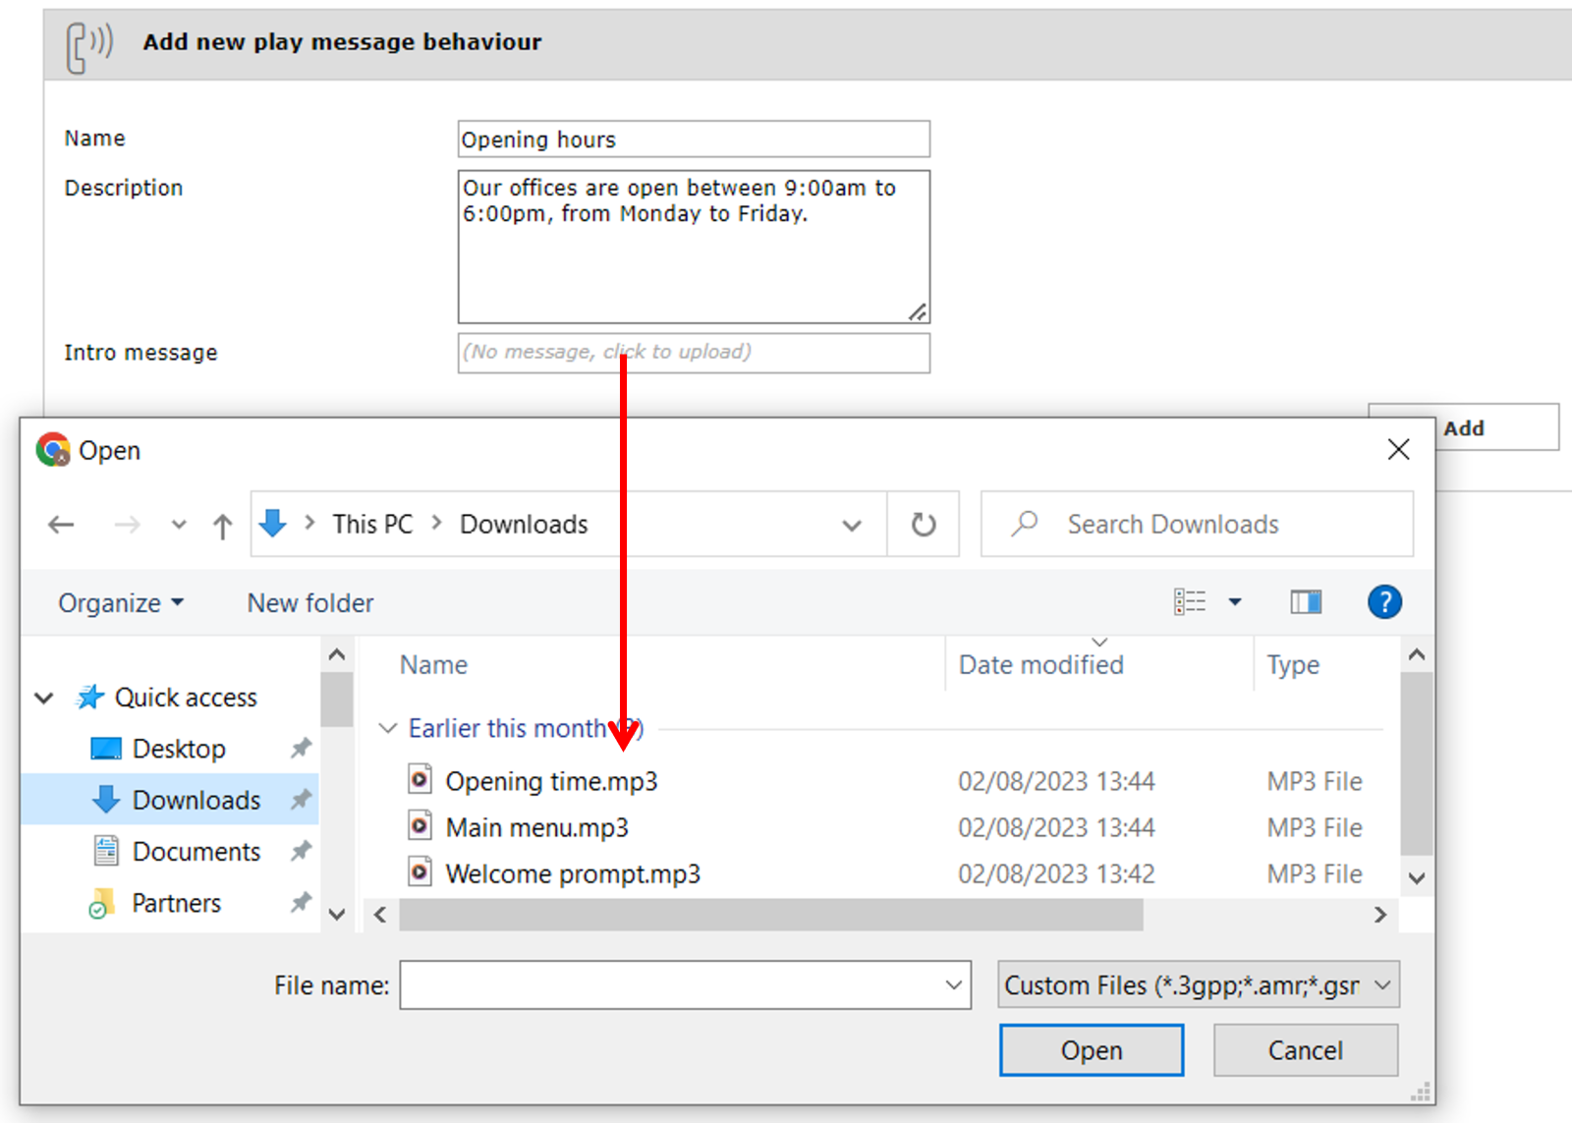Click the Up one level arrow
Screen dimensions: 1572x1123
(223, 526)
